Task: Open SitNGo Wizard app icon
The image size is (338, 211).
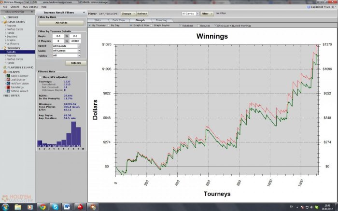Action: (8, 91)
